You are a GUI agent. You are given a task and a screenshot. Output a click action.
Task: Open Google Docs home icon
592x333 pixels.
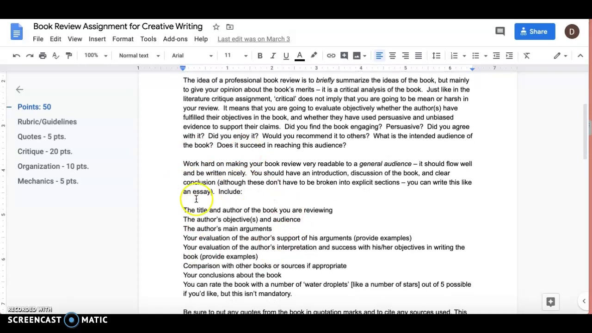tap(17, 32)
